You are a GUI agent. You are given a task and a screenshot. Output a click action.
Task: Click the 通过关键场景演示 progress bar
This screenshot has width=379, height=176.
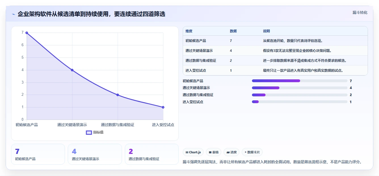click(x=300, y=88)
